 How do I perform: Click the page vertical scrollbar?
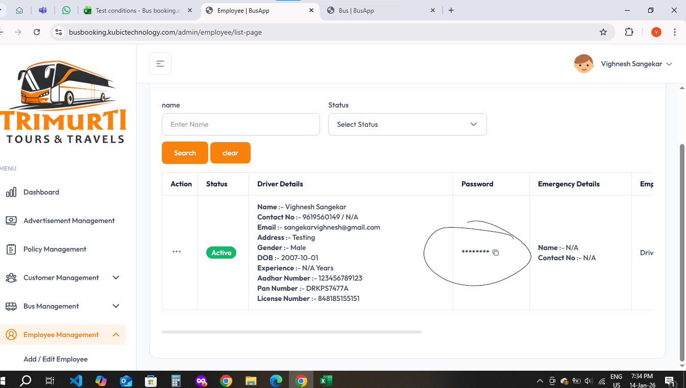(x=682, y=252)
